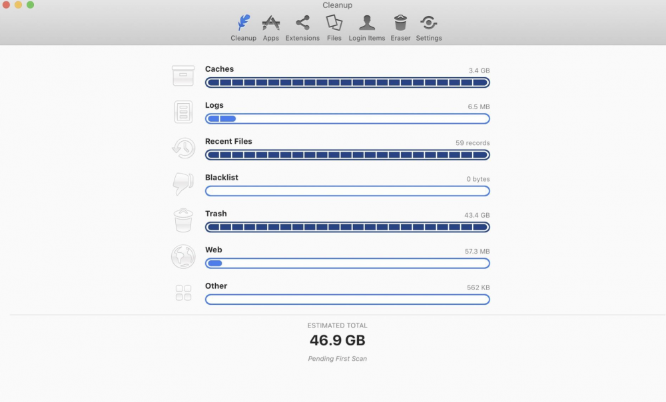Click the Logs document icon
The width and height of the screenshot is (666, 402).
[183, 112]
